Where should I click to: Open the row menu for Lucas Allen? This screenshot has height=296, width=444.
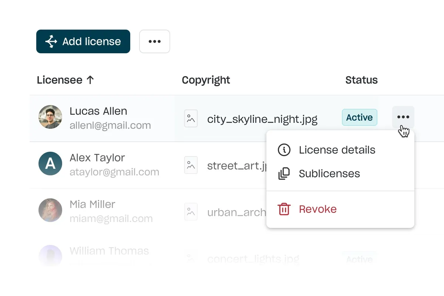tap(403, 117)
